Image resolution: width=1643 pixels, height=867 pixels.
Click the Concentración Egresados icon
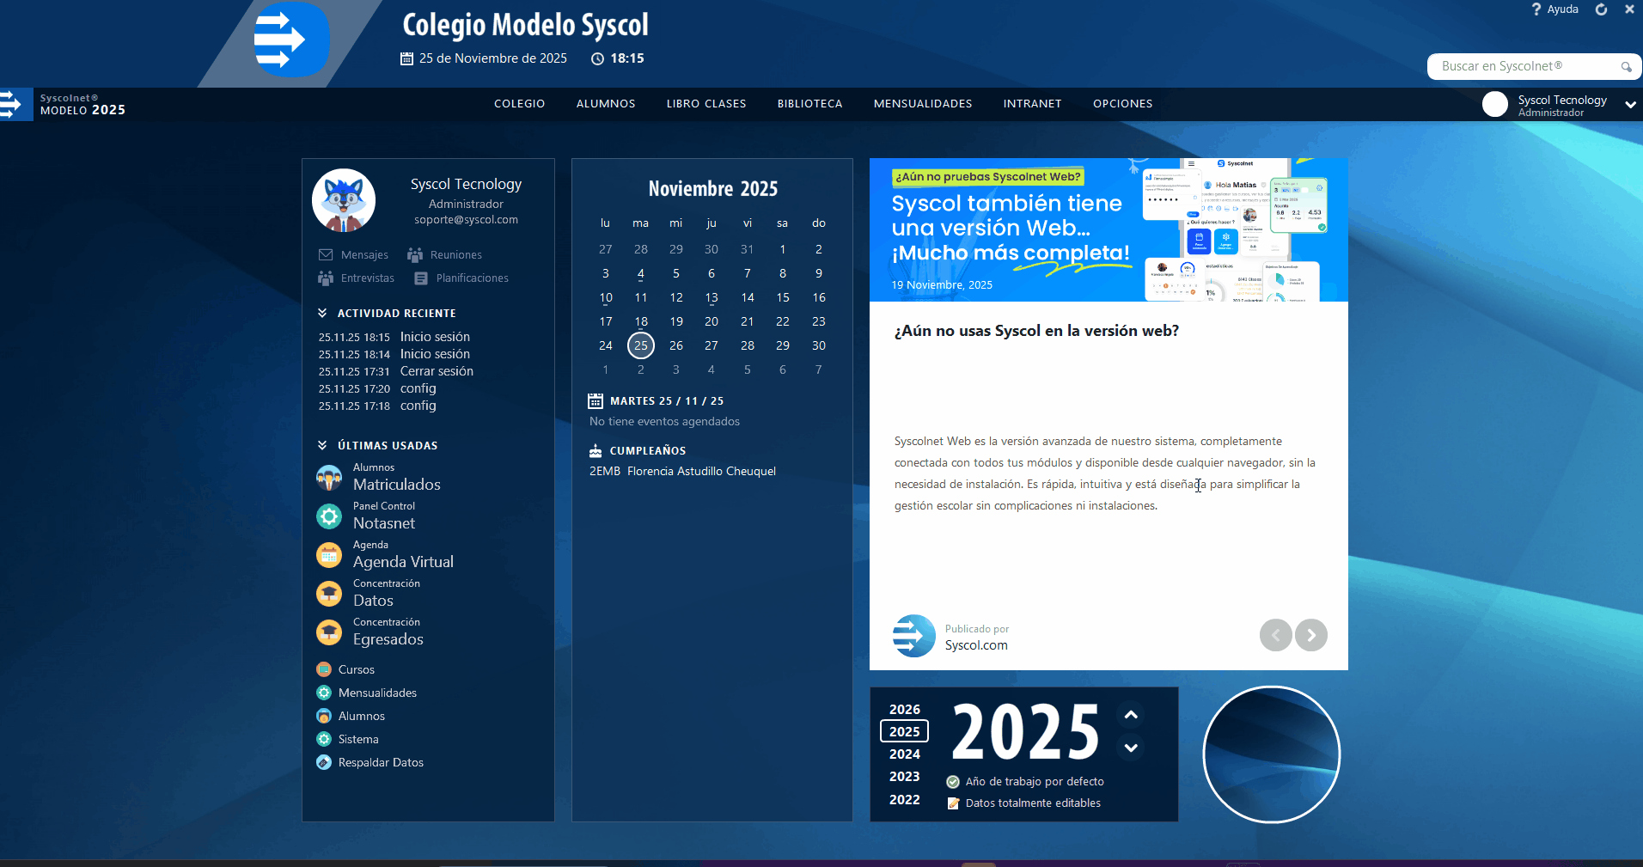pyautogui.click(x=329, y=632)
